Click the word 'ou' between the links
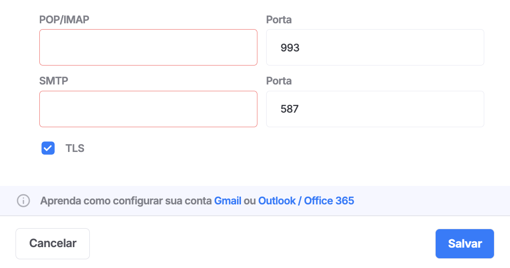Screen dimensions: 510x268 click(x=250, y=201)
